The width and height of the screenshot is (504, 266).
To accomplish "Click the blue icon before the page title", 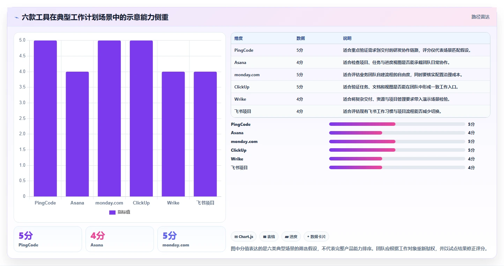I will (x=16, y=17).
